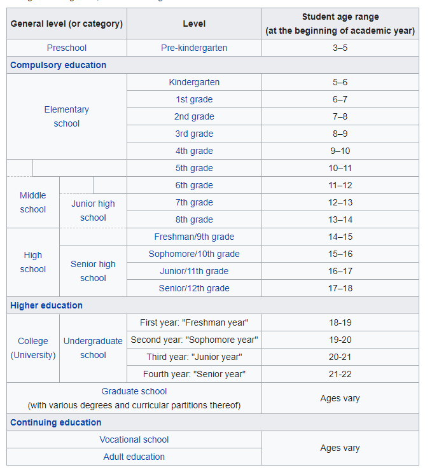
Task: Click the Pre-kindergarten link
Action: (x=194, y=48)
